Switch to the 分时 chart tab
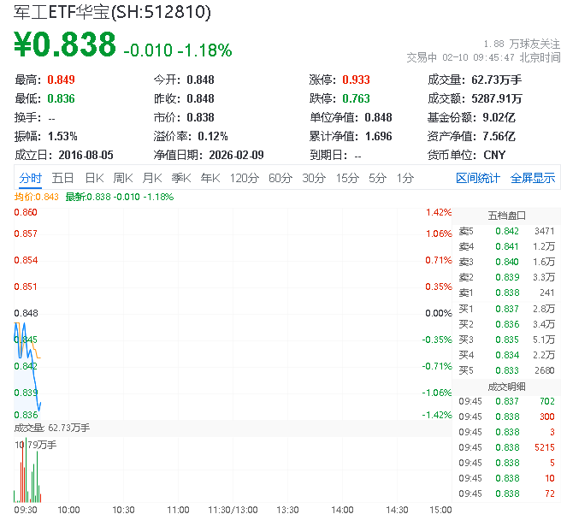Viewport: 561px width, 526px height. tap(31, 178)
